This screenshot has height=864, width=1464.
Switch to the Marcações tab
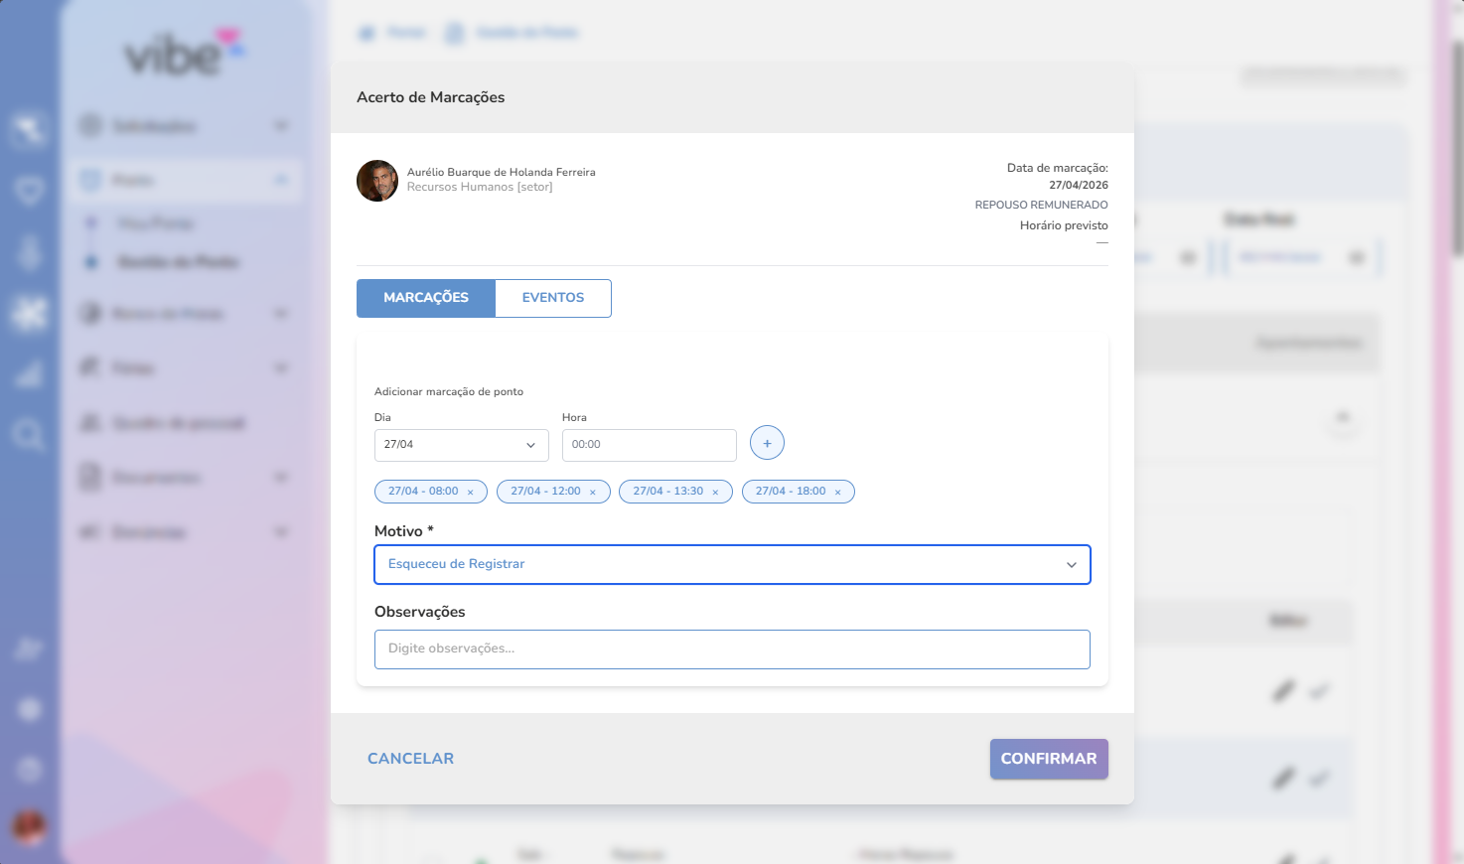point(426,298)
